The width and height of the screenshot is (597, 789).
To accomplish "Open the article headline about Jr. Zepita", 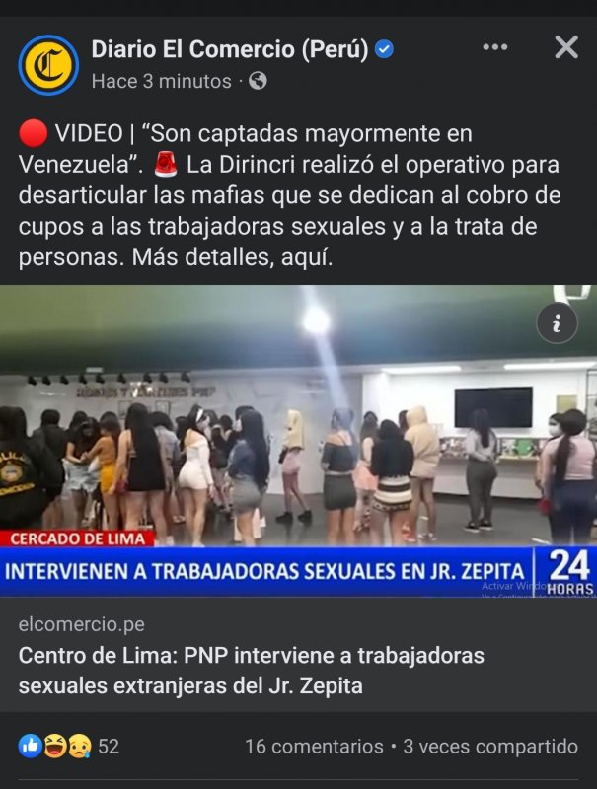I will tap(252, 671).
